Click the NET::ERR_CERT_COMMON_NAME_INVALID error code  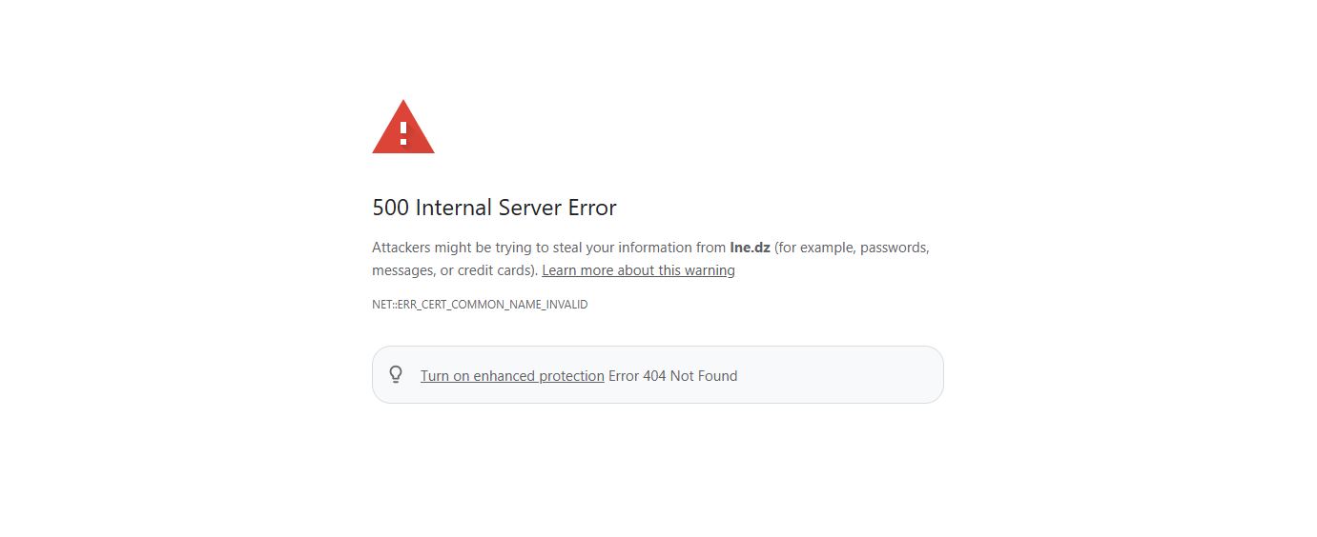click(x=480, y=305)
